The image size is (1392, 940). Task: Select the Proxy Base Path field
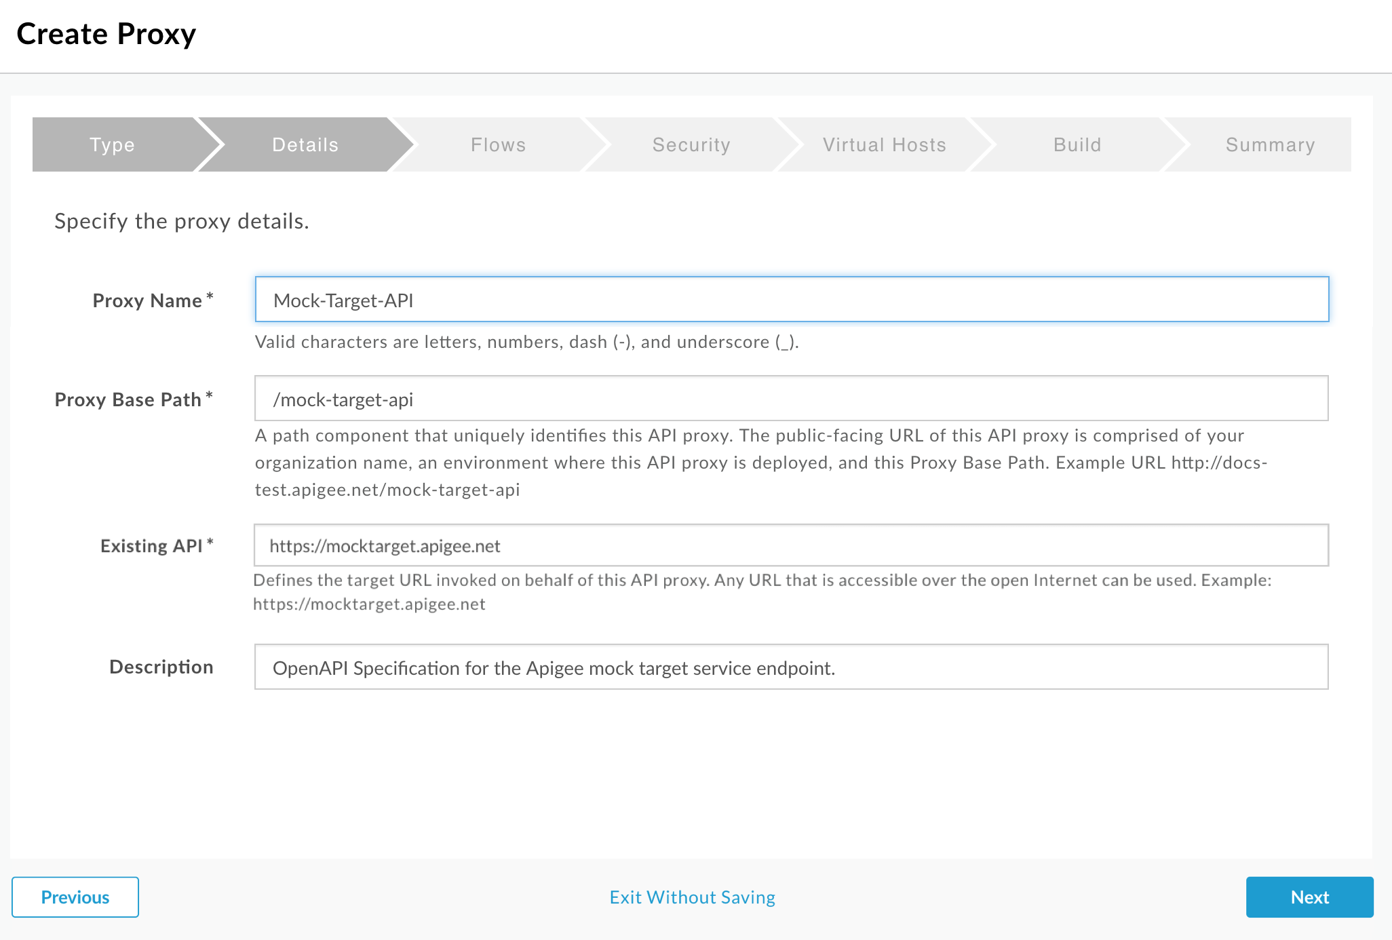pos(792,399)
